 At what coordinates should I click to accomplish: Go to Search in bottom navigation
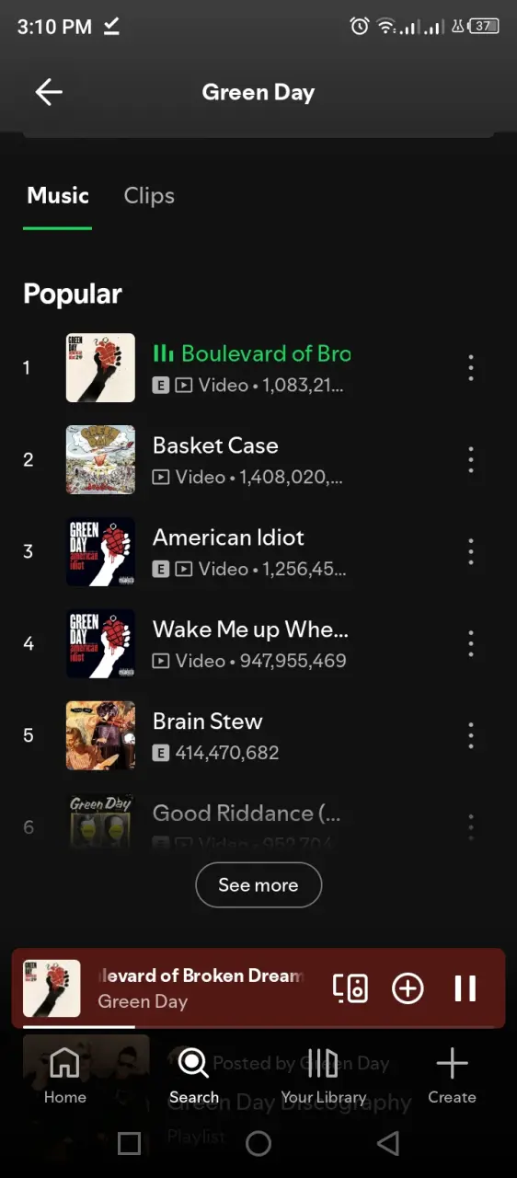click(193, 1075)
